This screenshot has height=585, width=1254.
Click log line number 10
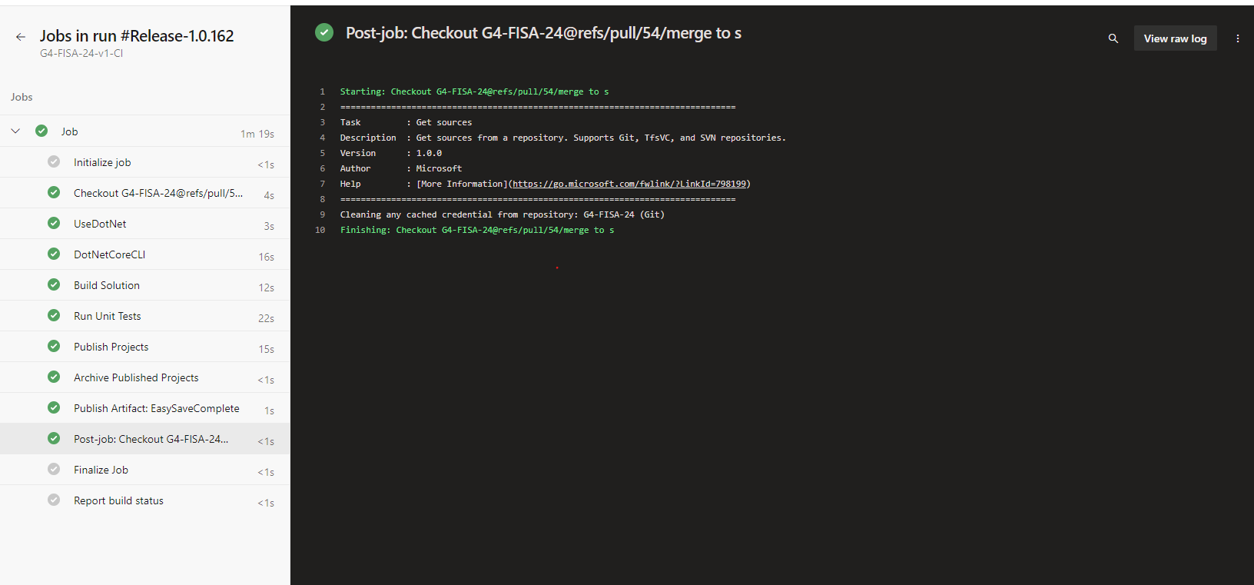[320, 230]
